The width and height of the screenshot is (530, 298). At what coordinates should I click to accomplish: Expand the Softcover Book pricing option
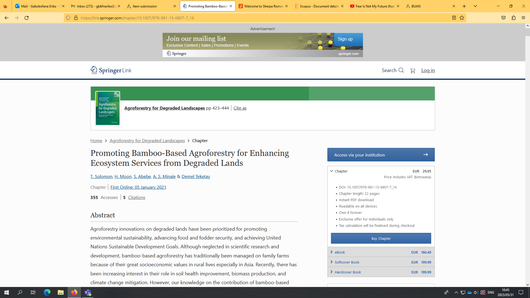(381, 262)
